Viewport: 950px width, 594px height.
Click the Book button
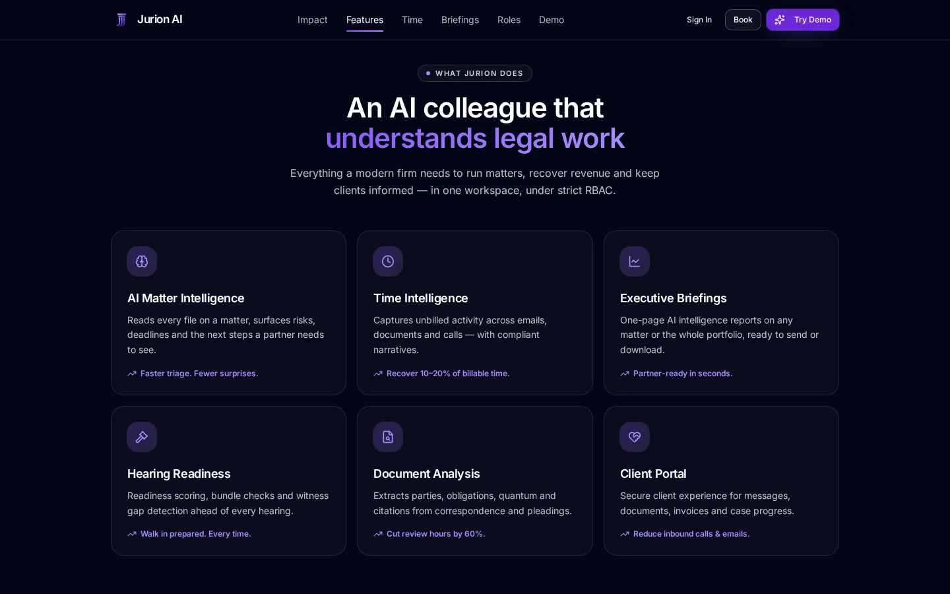click(x=743, y=20)
